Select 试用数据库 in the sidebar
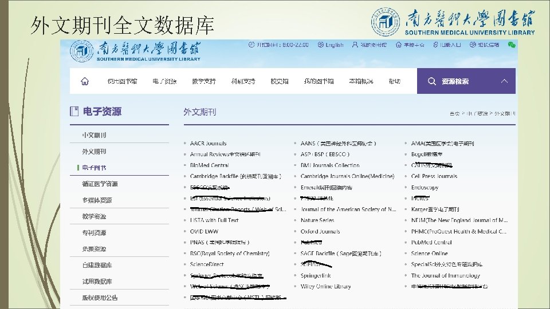The image size is (550, 309). click(97, 282)
